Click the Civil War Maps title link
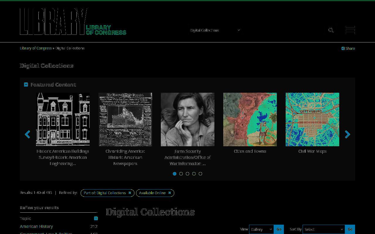375x234 pixels. click(312, 151)
